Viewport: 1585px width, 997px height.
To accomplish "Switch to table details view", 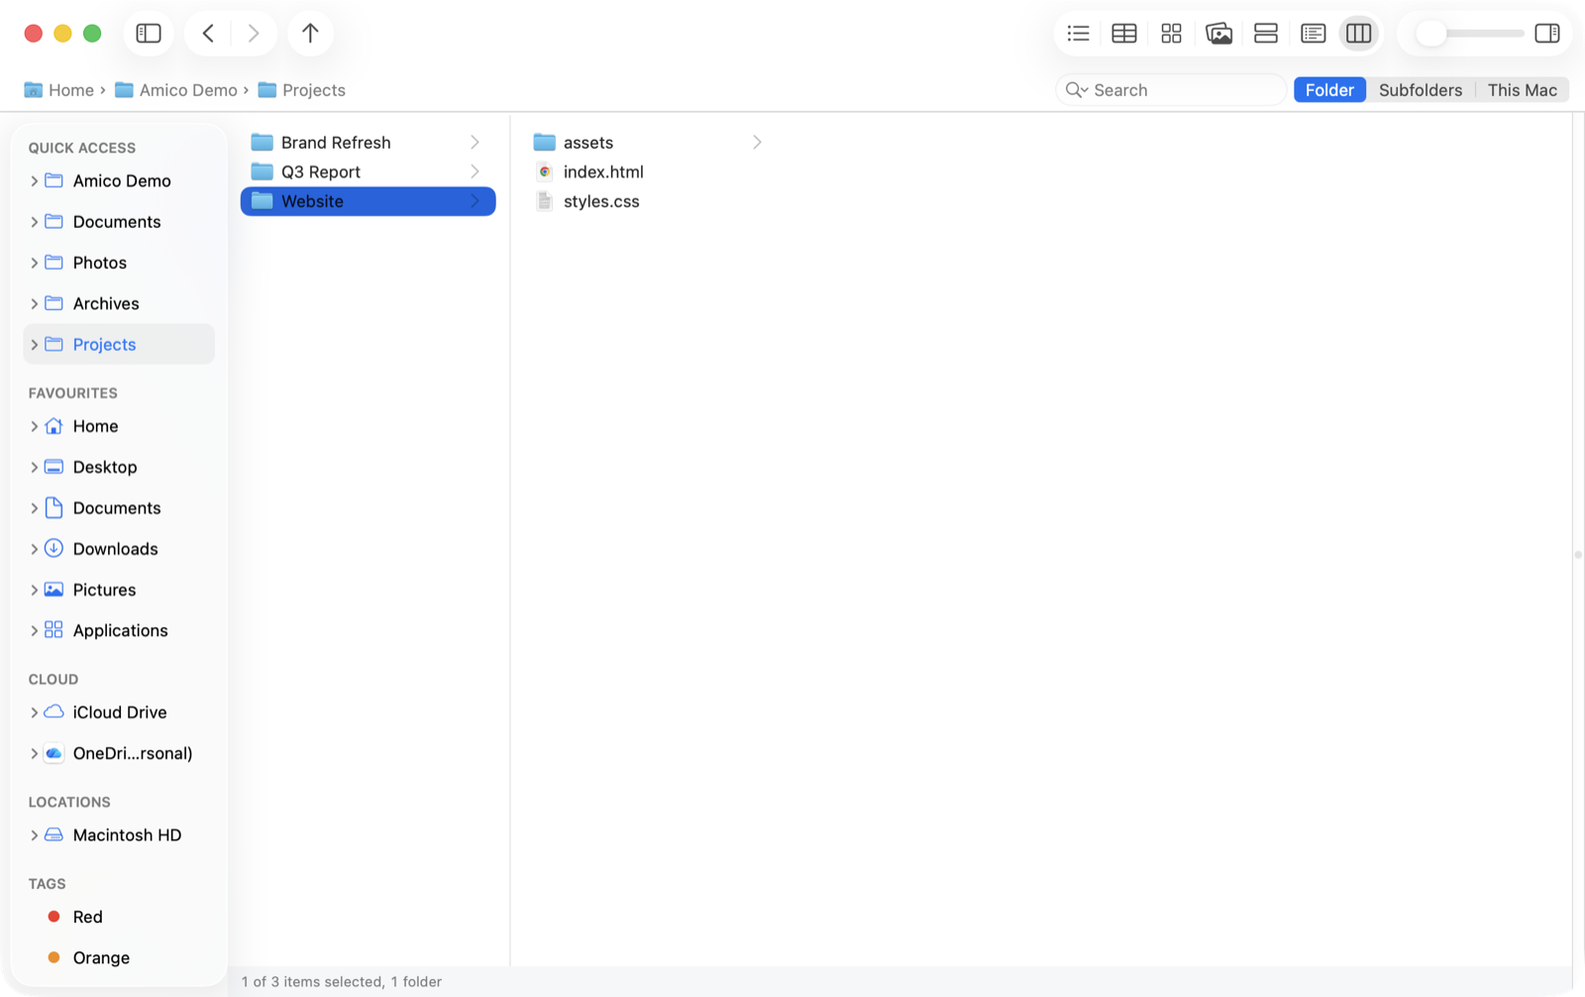I will (1124, 33).
